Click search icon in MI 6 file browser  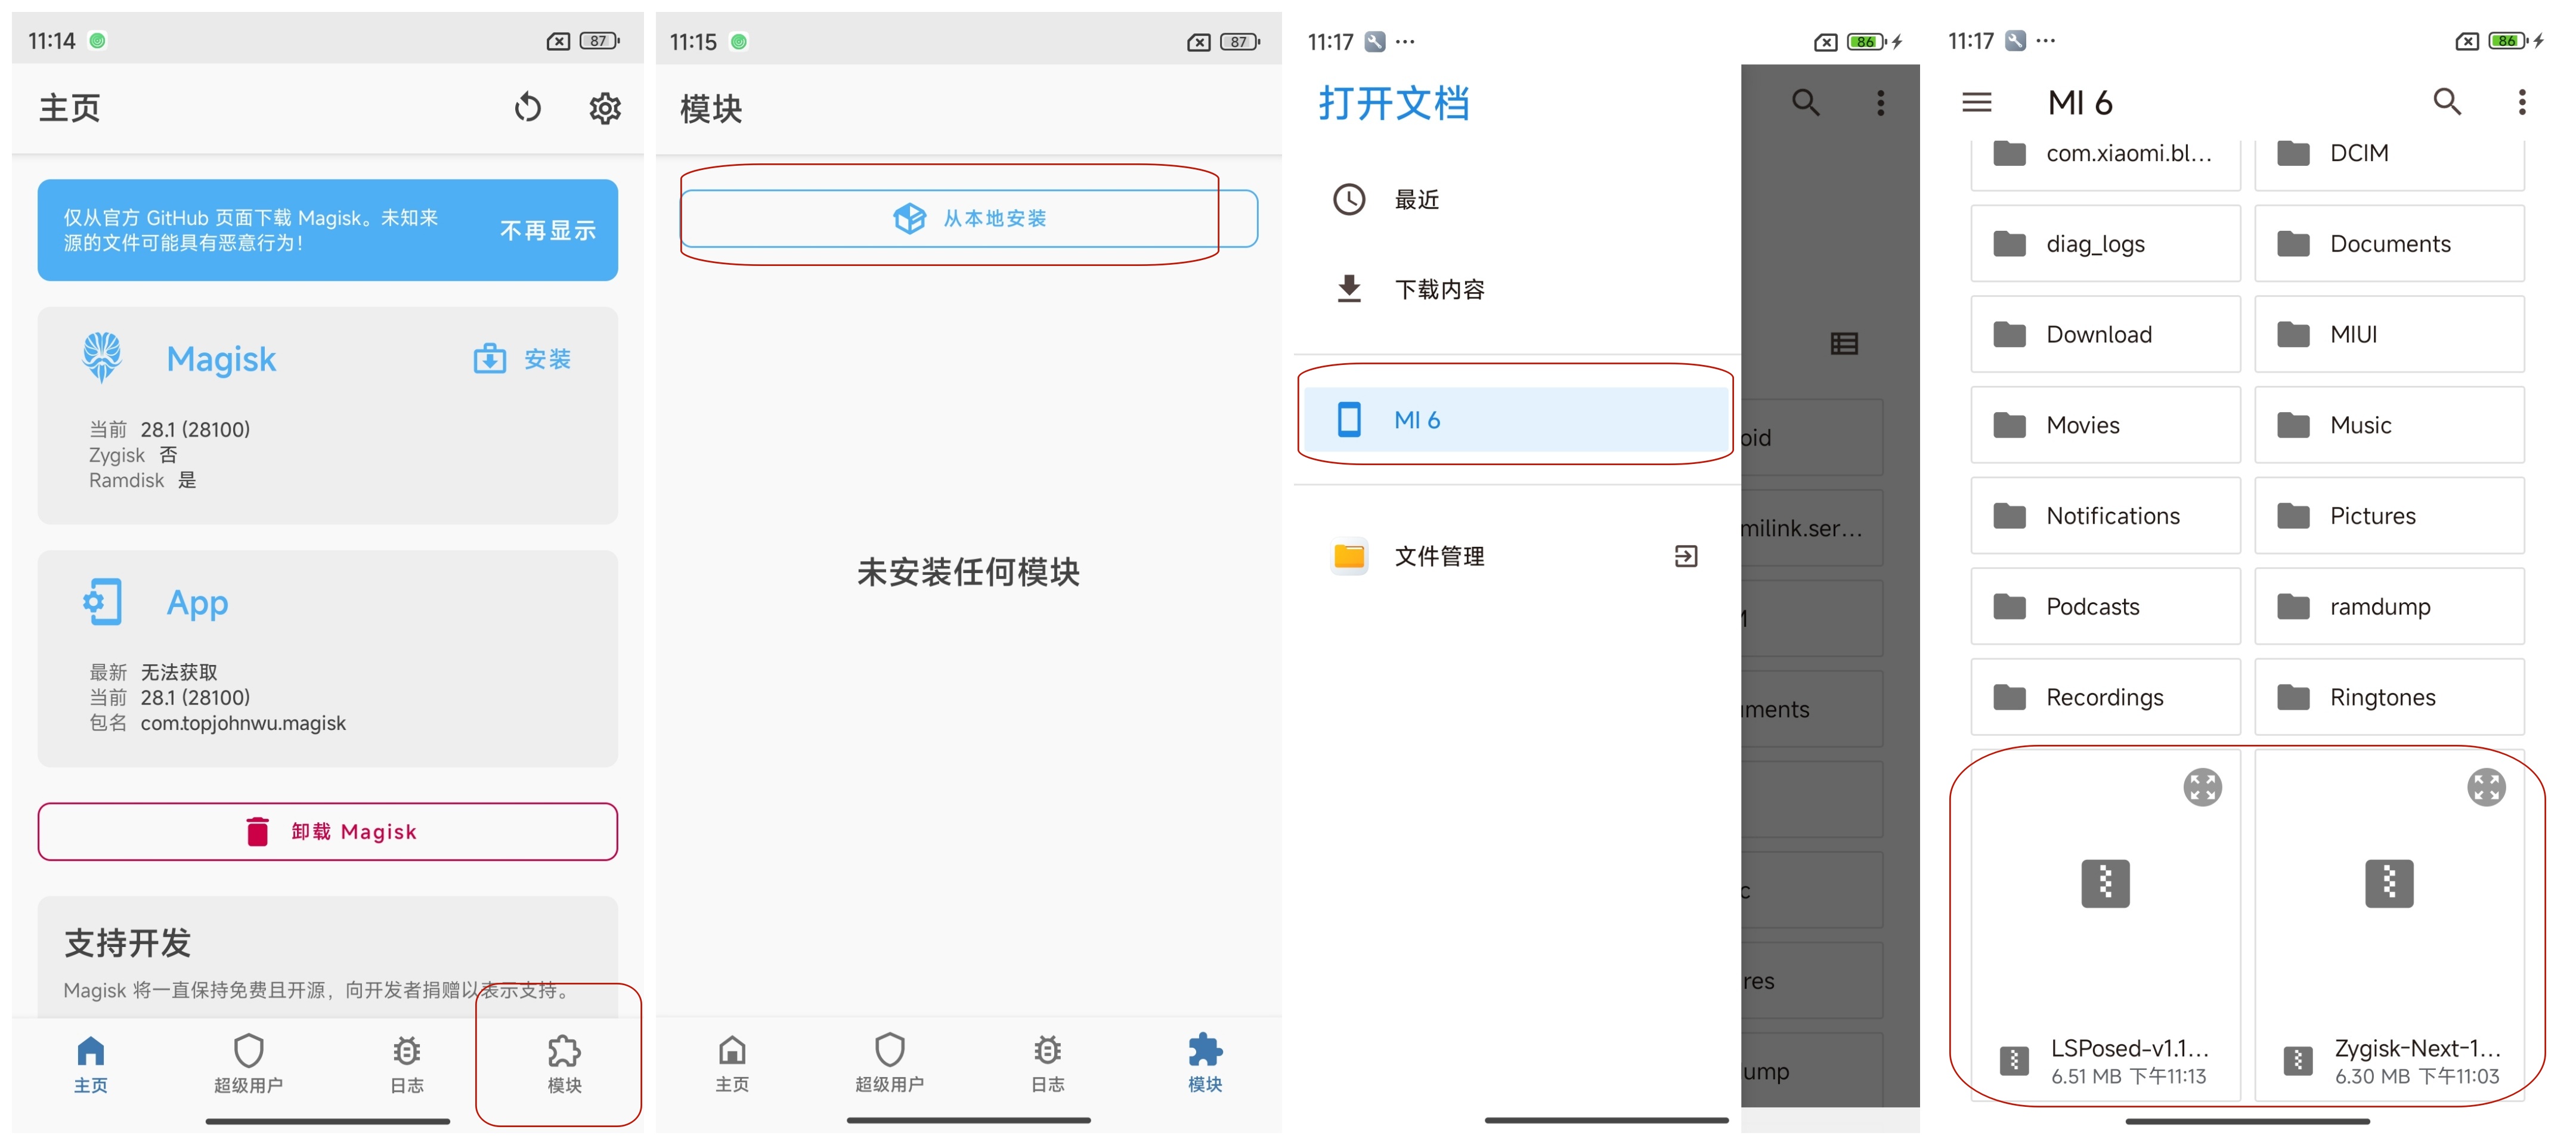(2446, 102)
